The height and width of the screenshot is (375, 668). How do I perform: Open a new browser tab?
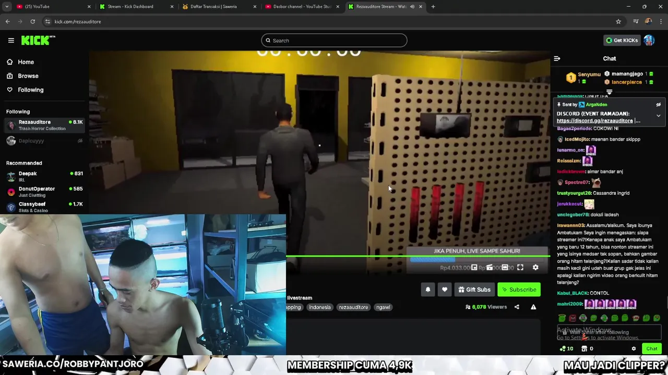click(433, 7)
